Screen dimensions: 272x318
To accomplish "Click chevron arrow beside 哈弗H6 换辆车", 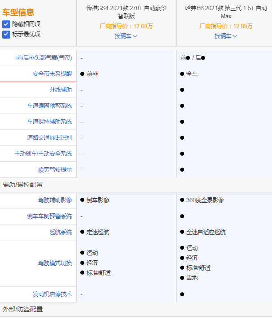I will pos(235,36).
